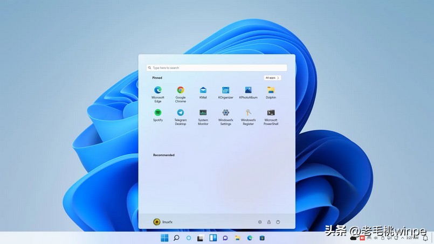Open Windowsfx Settings
Viewport: 434px width, 244px height.
pyautogui.click(x=225, y=113)
